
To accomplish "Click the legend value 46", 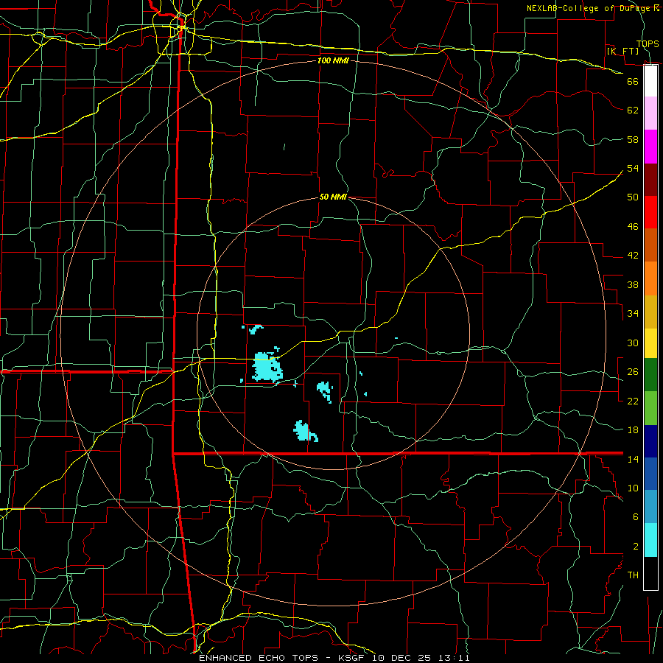I will pos(633,227).
